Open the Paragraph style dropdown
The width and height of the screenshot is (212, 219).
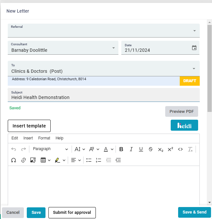50,149
